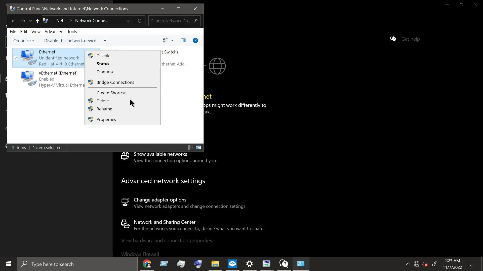Click the up one level arrow
Viewport: 483px width, 271px height.
pyautogui.click(x=37, y=21)
